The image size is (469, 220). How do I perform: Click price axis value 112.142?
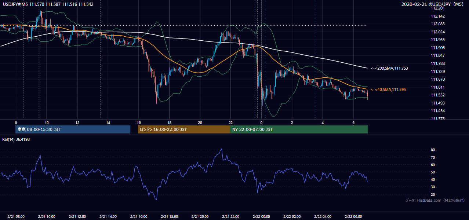437,16
